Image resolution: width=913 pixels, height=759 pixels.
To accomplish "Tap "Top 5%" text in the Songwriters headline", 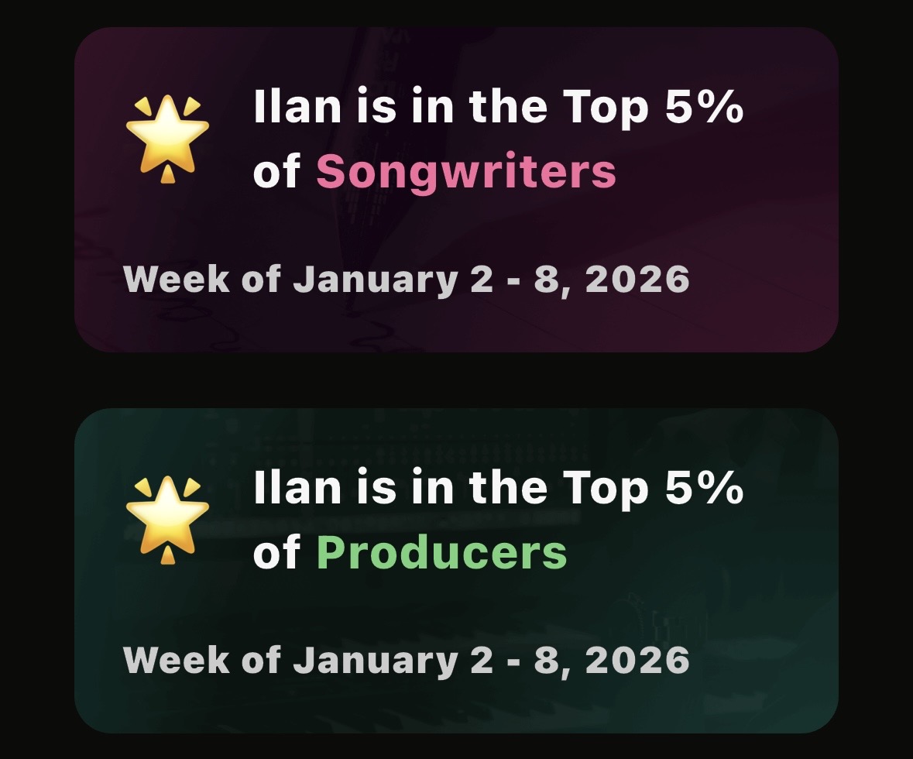I will tap(653, 108).
